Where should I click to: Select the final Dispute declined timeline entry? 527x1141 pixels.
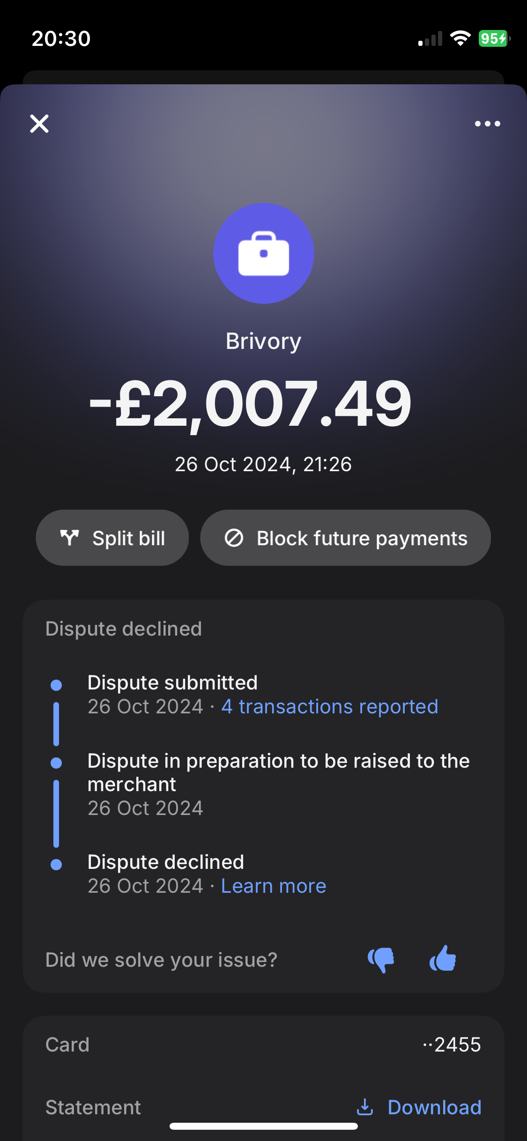(166, 862)
